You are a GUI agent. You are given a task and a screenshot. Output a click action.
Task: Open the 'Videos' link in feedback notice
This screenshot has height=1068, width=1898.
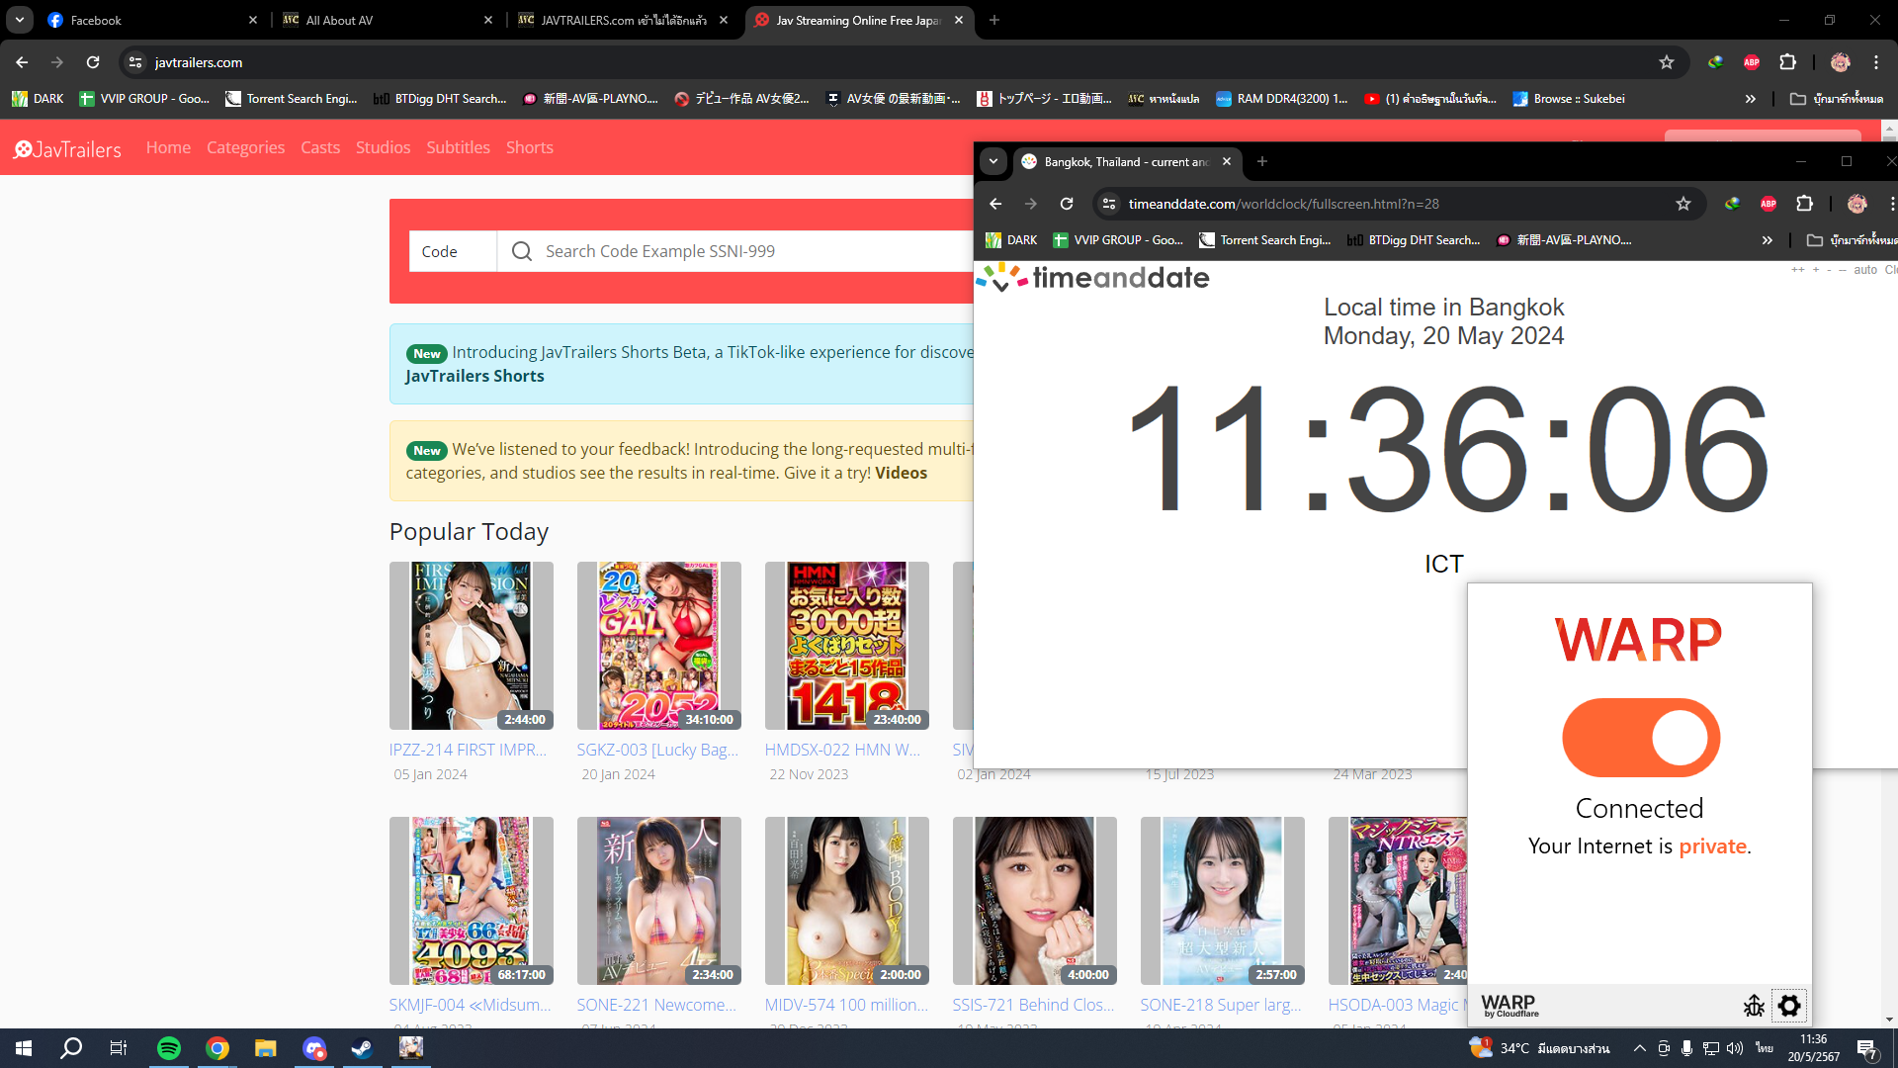click(x=901, y=473)
